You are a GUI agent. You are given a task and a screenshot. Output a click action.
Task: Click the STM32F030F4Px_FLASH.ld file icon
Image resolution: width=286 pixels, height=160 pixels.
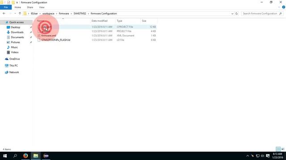(x=39, y=40)
